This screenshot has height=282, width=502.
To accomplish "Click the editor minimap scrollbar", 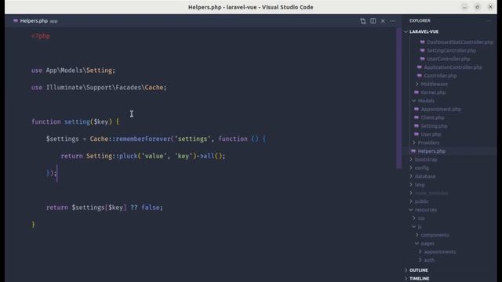I will tap(399, 98).
